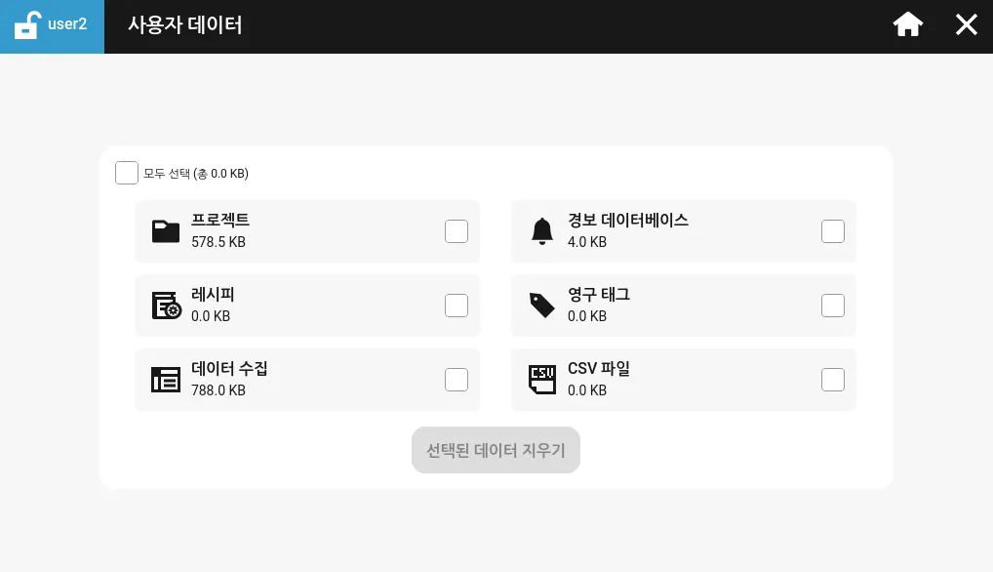Click the unlock padlock icon
Viewport: 993px width, 572px height.
[27, 25]
